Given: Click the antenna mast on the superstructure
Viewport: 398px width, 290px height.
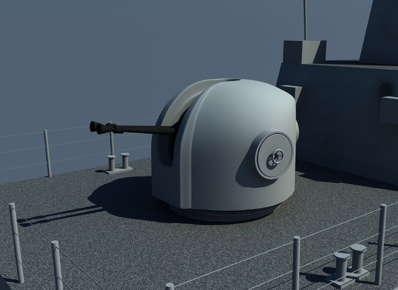Looking at the screenshot, I should click(305, 20).
